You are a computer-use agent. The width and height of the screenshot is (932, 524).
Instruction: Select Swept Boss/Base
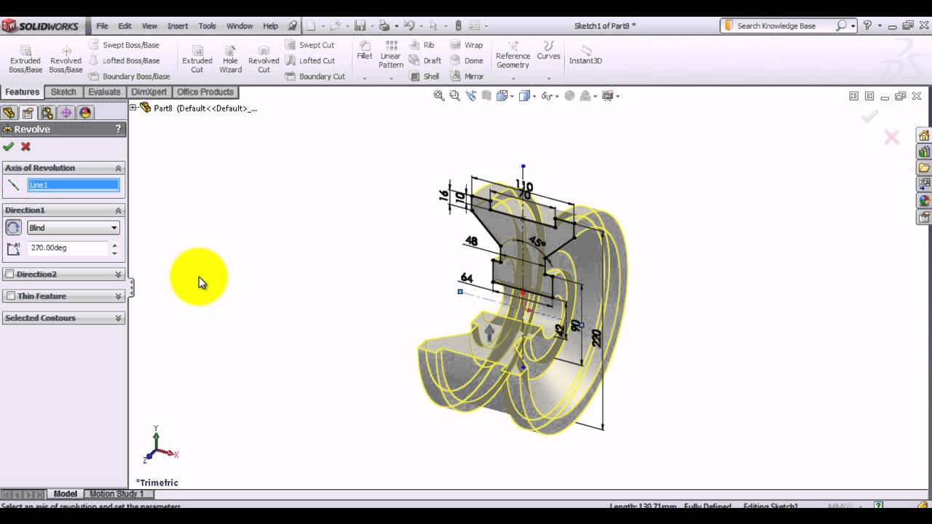click(124, 45)
